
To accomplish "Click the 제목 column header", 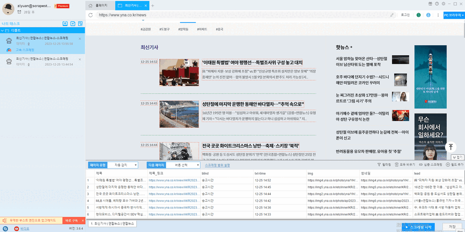I will [x=121, y=173].
